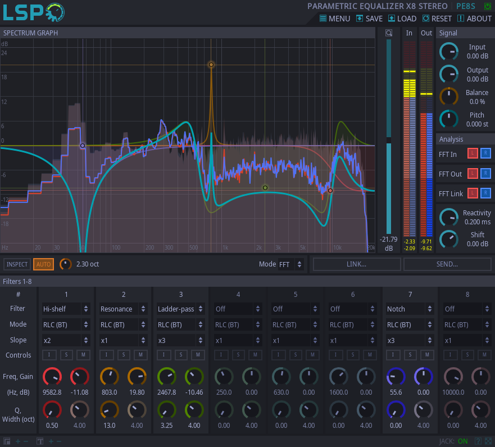
Task: Click filter 1 frequency knob showing 9582.8
Action: tap(52, 377)
